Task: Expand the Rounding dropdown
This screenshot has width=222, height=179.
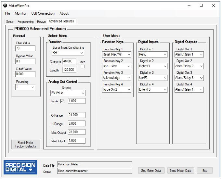Action: (x=25, y=87)
